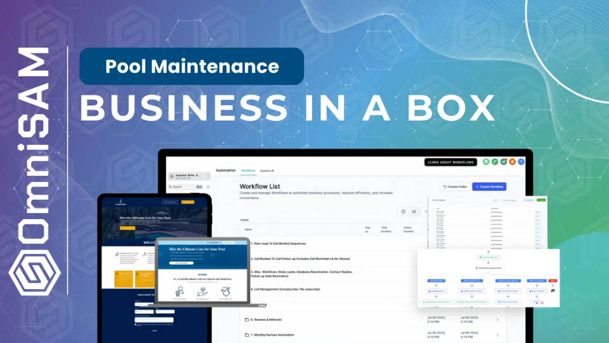Viewport: 609px width, 343px height.
Task: Click the Active Enrolled column header
Action: tap(409, 229)
